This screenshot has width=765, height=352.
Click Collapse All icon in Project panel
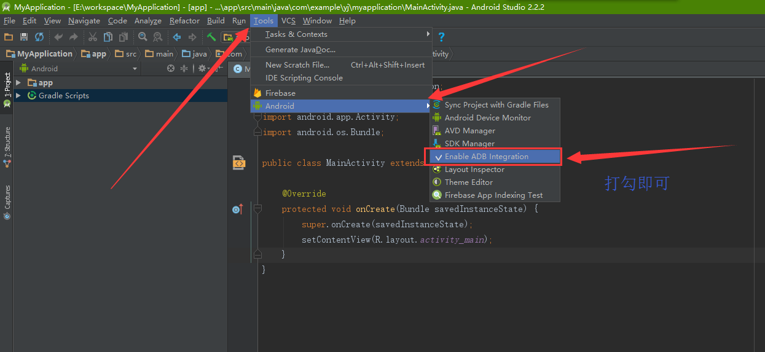tap(185, 68)
